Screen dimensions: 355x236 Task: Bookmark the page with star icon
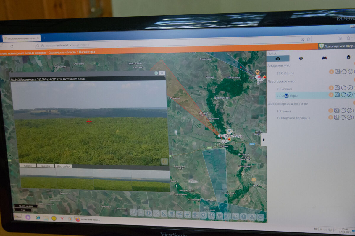tap(308, 39)
